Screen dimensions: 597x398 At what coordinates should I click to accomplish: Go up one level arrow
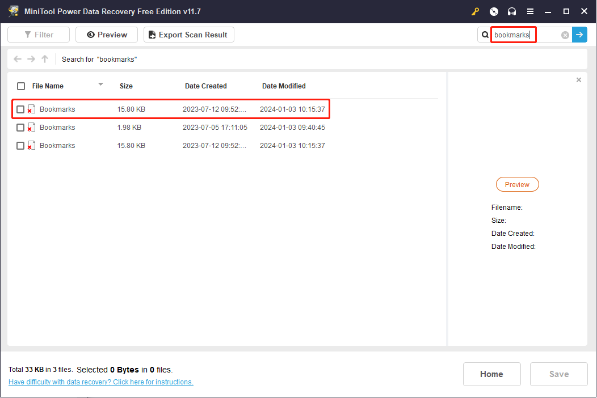point(45,59)
